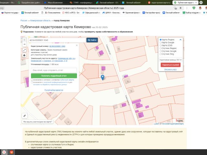The image size is (207, 155).
Task: Click the blue map marker pin
Action: click(103, 77)
